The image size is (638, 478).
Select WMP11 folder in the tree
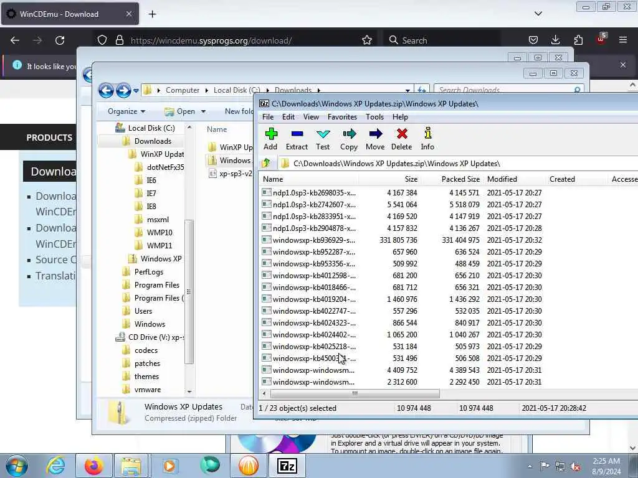point(153,245)
